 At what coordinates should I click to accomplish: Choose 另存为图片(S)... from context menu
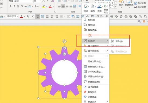click(96, 61)
